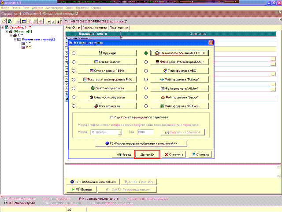282x212 pixels.
Task: Switch to the Атрибуты tab
Action: tap(73, 27)
